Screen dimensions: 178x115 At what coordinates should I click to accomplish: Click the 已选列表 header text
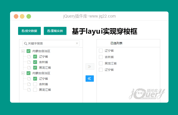click(116, 43)
